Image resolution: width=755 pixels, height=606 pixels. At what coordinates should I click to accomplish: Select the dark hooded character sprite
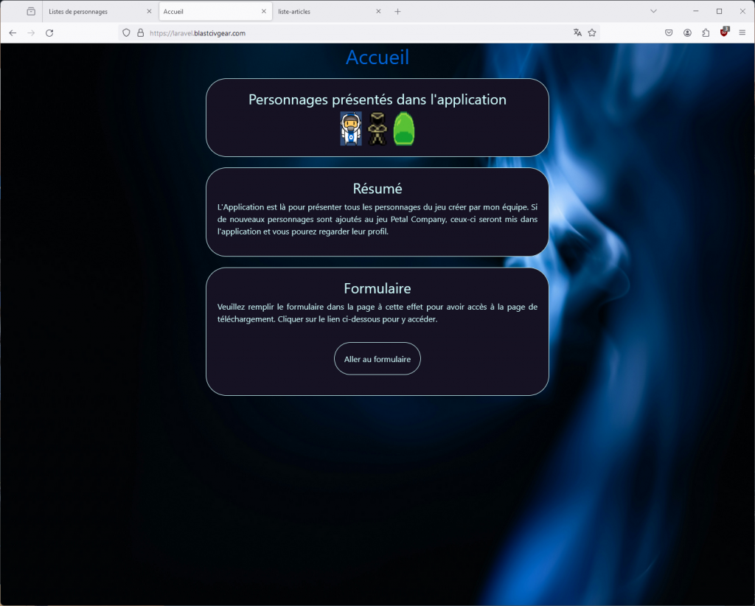click(x=377, y=128)
